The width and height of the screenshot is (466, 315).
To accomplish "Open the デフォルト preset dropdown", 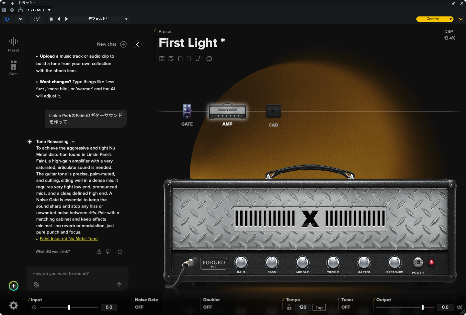I will [108, 19].
